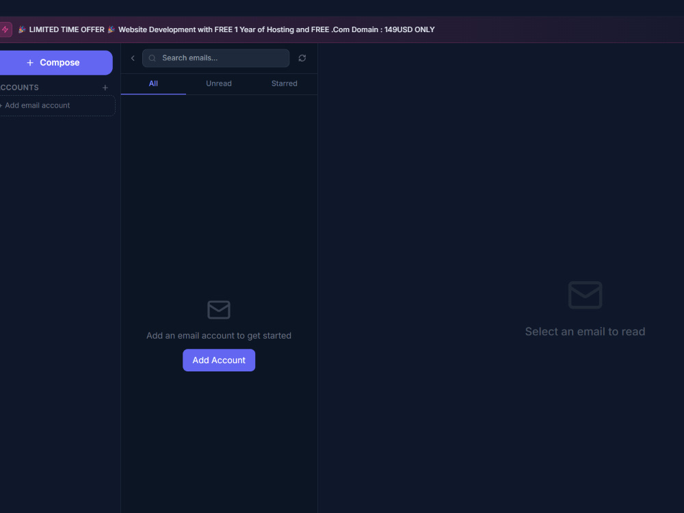
Task: Click 'Add an email account to get started' text
Action: 219,335
